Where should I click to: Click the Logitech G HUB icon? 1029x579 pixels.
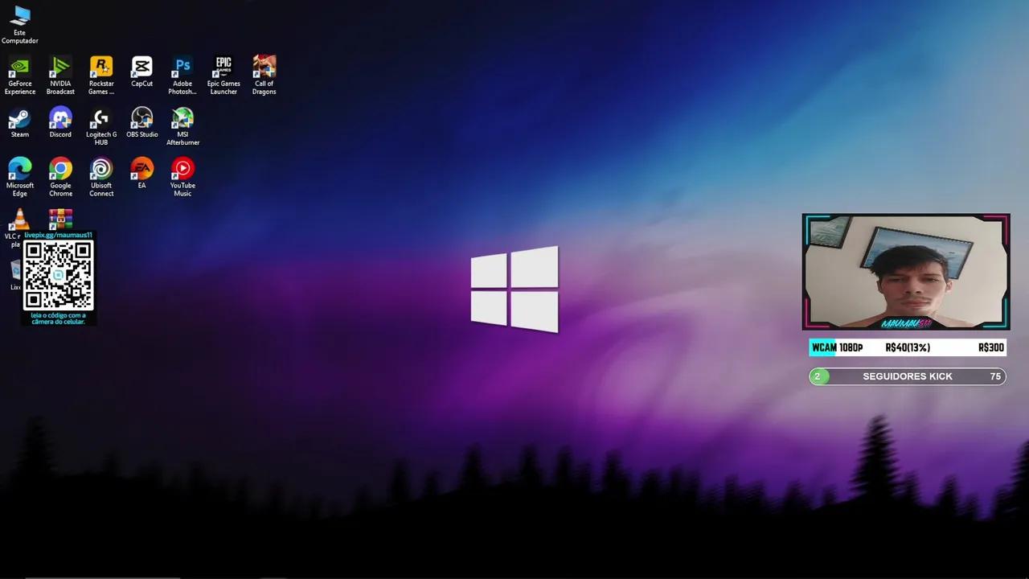coord(101,127)
